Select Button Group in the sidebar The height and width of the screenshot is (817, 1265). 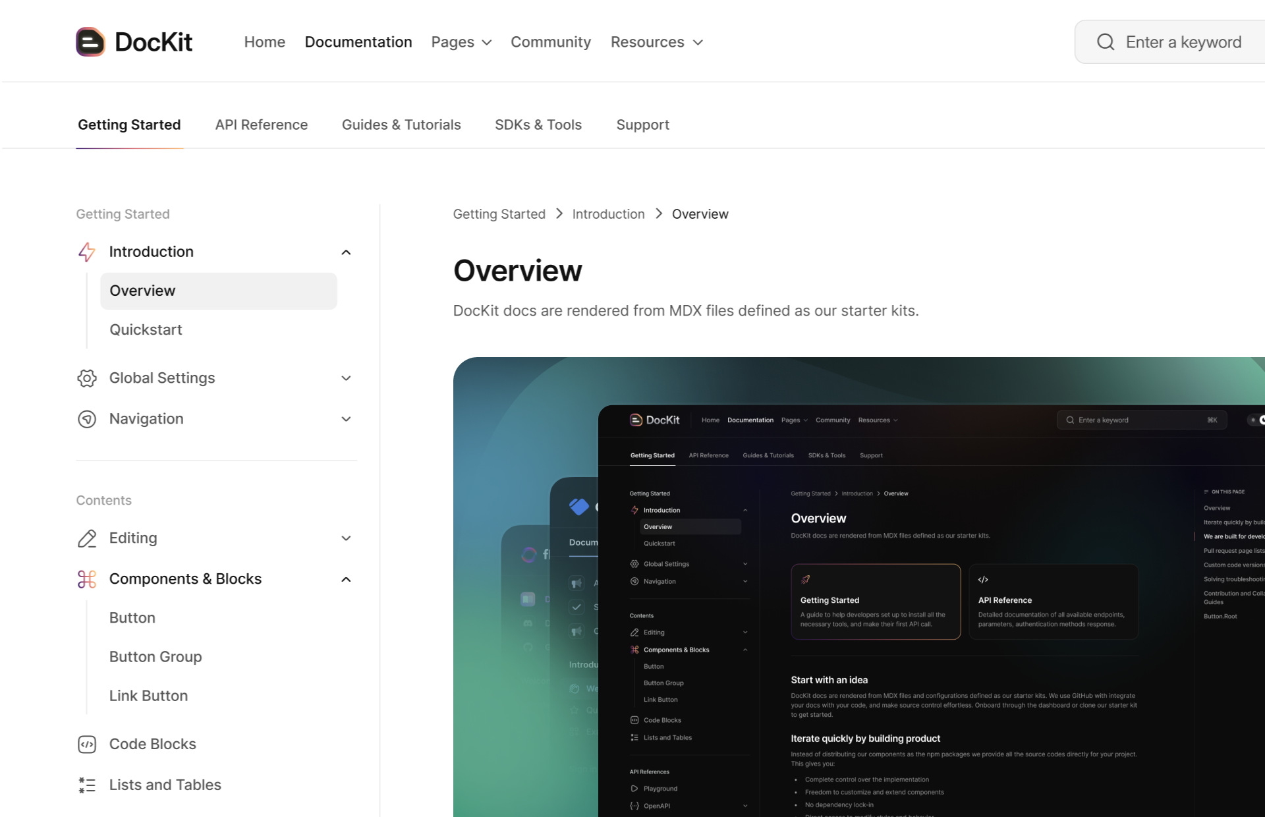point(155,657)
